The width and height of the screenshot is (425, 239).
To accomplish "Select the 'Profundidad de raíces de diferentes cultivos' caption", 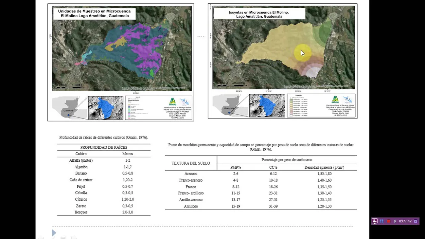I will tap(104, 137).
